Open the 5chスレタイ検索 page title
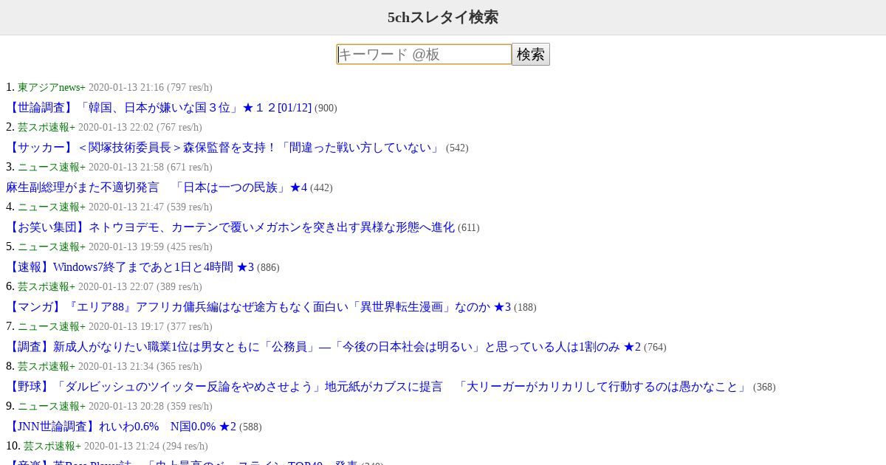This screenshot has height=465, width=886. click(443, 17)
